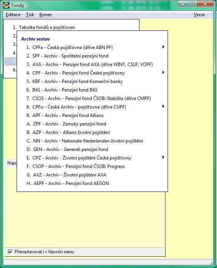Open the Tisk menu
The height and width of the screenshot is (268, 217).
click(30, 15)
